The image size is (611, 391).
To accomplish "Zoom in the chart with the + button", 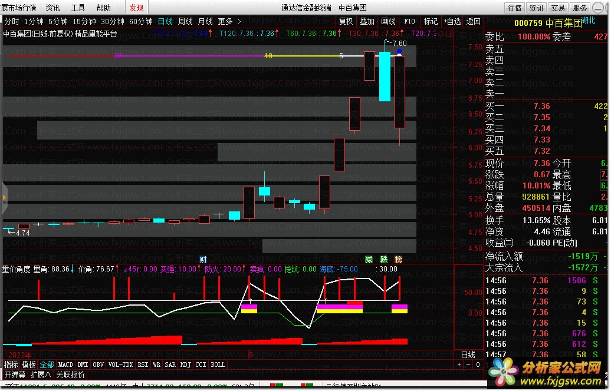I will pos(459,365).
